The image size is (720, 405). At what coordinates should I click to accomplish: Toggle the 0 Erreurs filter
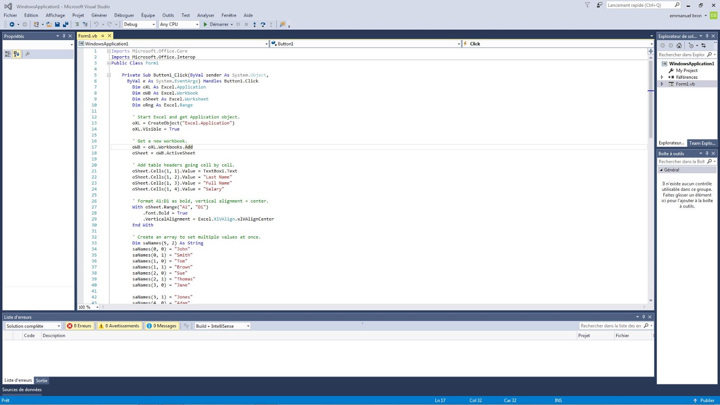(80, 325)
